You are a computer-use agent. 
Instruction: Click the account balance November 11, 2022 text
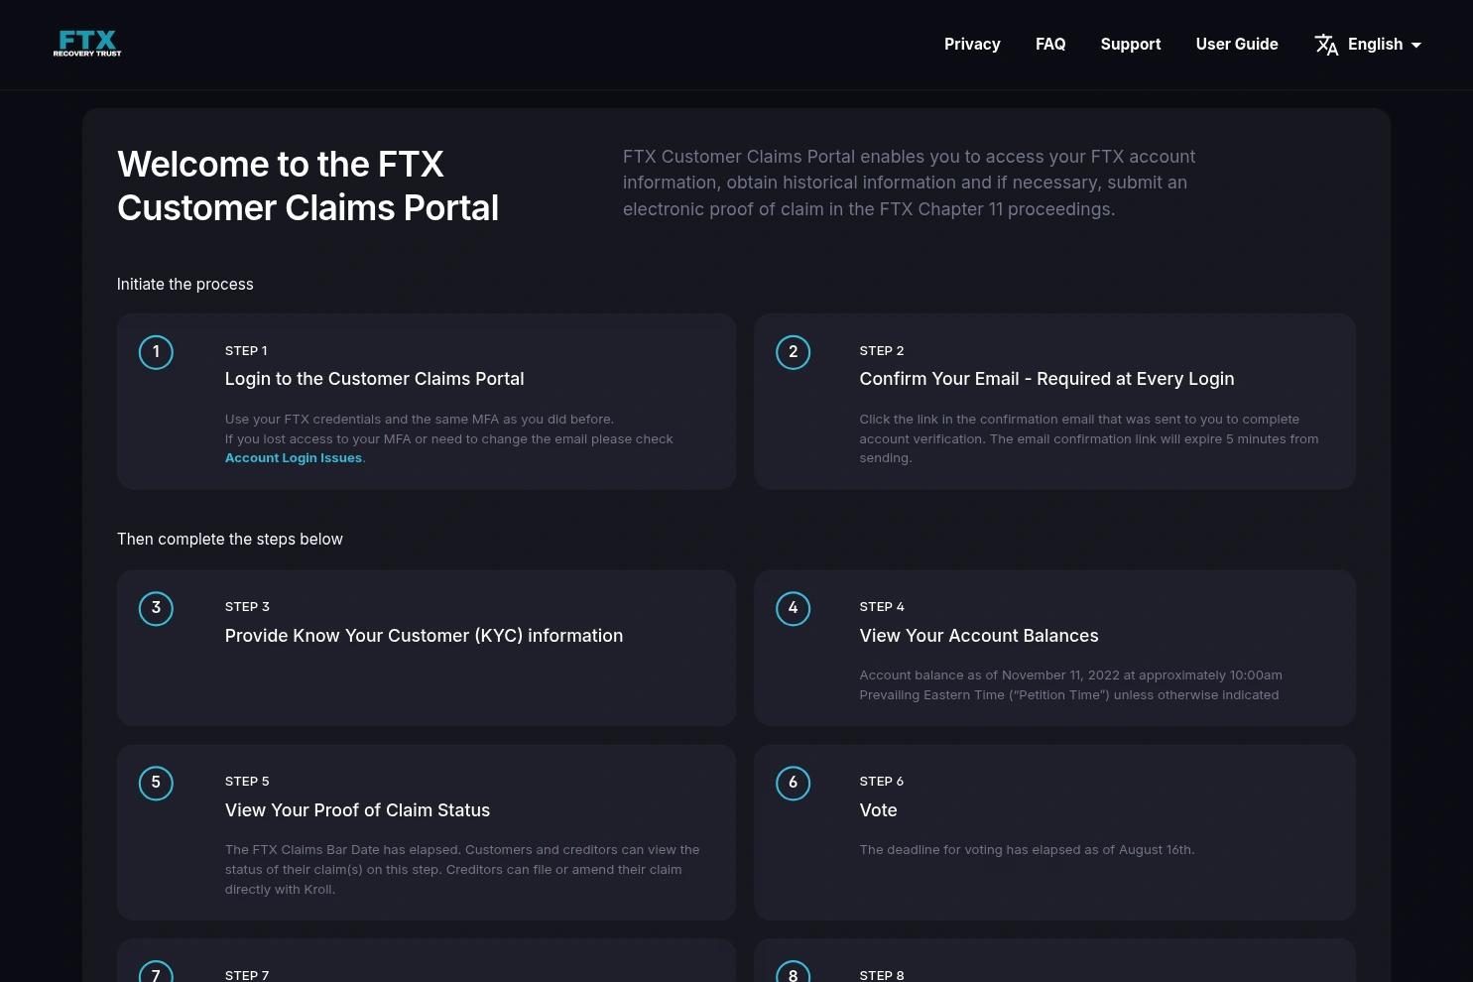(1070, 685)
